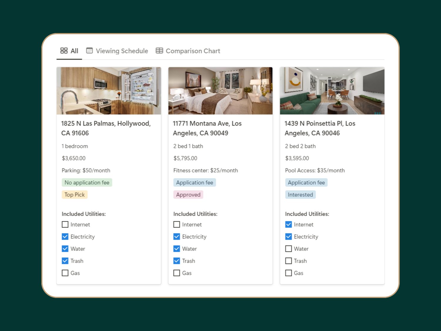Switch to the All tab

coord(69,51)
